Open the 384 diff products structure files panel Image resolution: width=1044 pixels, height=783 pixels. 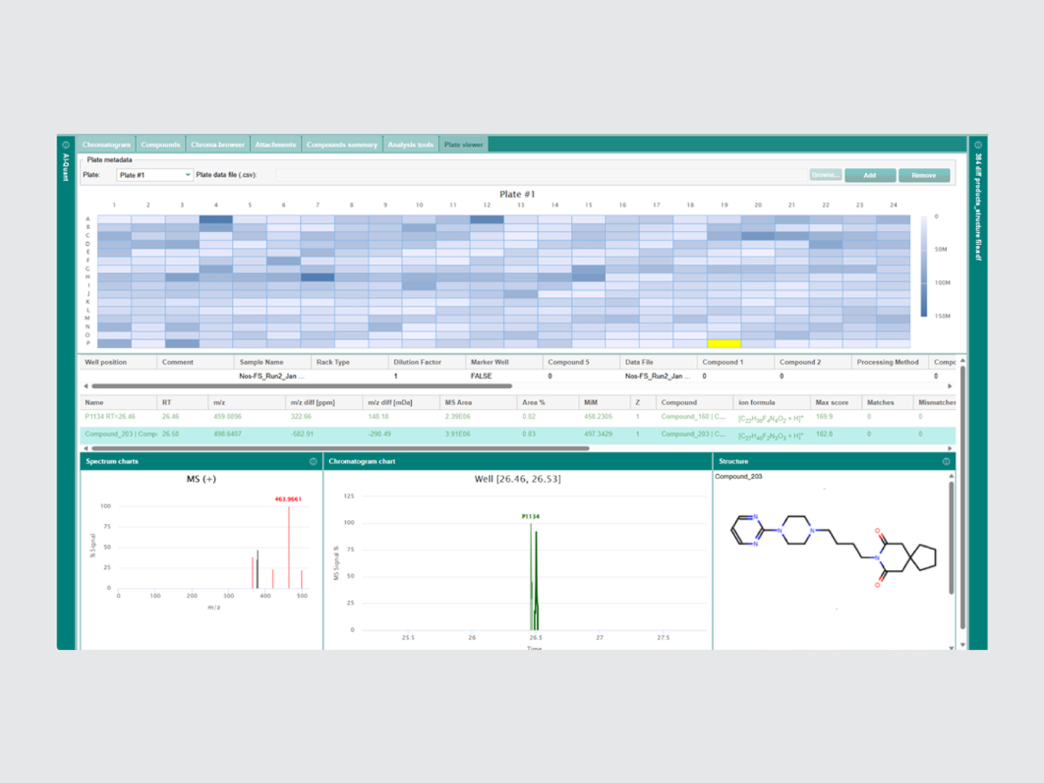980,143
